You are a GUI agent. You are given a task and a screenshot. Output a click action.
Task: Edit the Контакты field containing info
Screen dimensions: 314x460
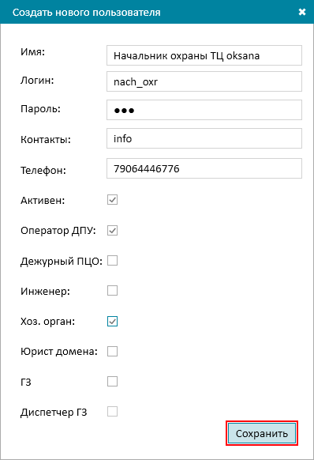point(204,138)
